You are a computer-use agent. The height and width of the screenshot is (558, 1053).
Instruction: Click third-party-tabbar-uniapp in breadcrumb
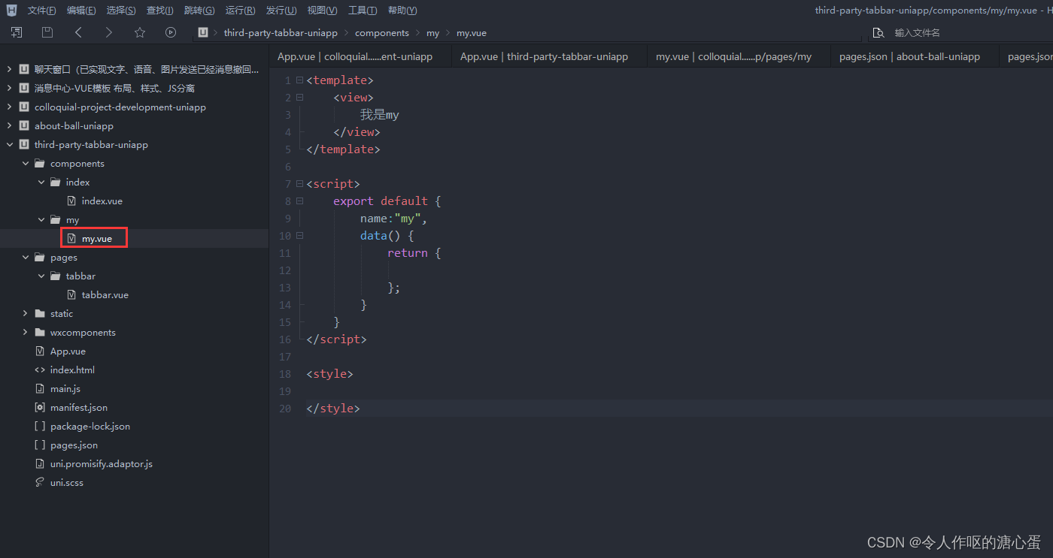pos(281,33)
